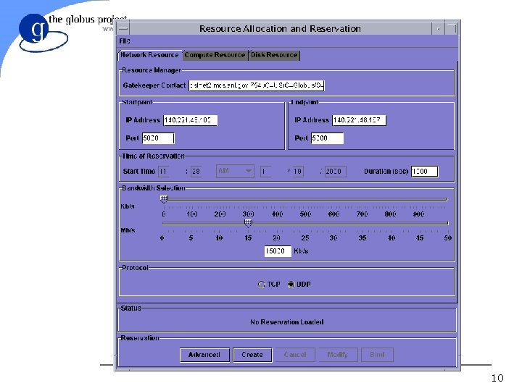Click the Start Time minutes field
This screenshot has width=522, height=391.
[196, 172]
